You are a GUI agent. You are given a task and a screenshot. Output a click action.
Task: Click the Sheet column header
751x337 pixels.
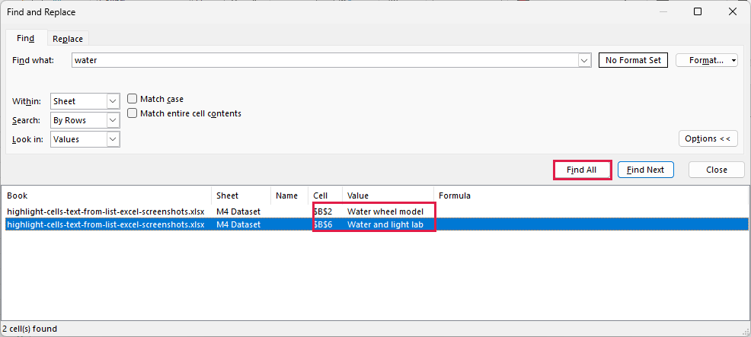tap(241, 196)
